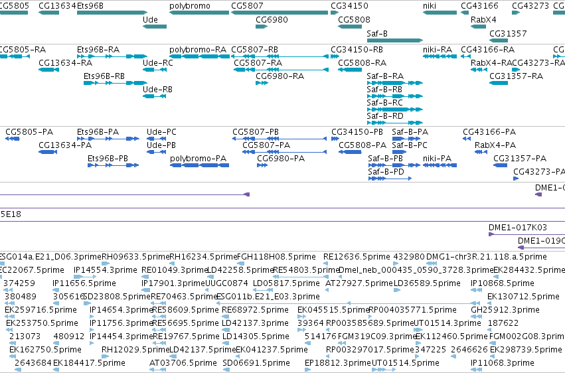The image size is (565, 373).
Task: Select the long CG5807 gene bar
Action: [x=280, y=13]
